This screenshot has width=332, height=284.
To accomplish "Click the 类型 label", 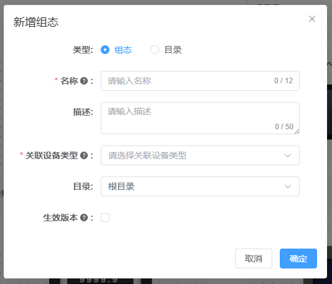I will [x=83, y=50].
